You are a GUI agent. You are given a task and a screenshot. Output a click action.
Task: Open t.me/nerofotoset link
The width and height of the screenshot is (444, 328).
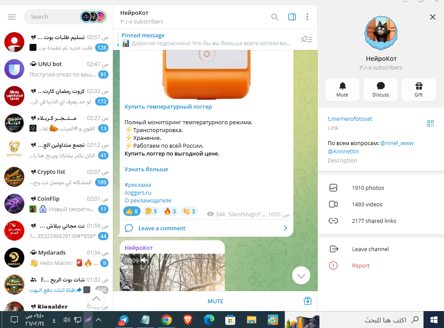point(350,119)
